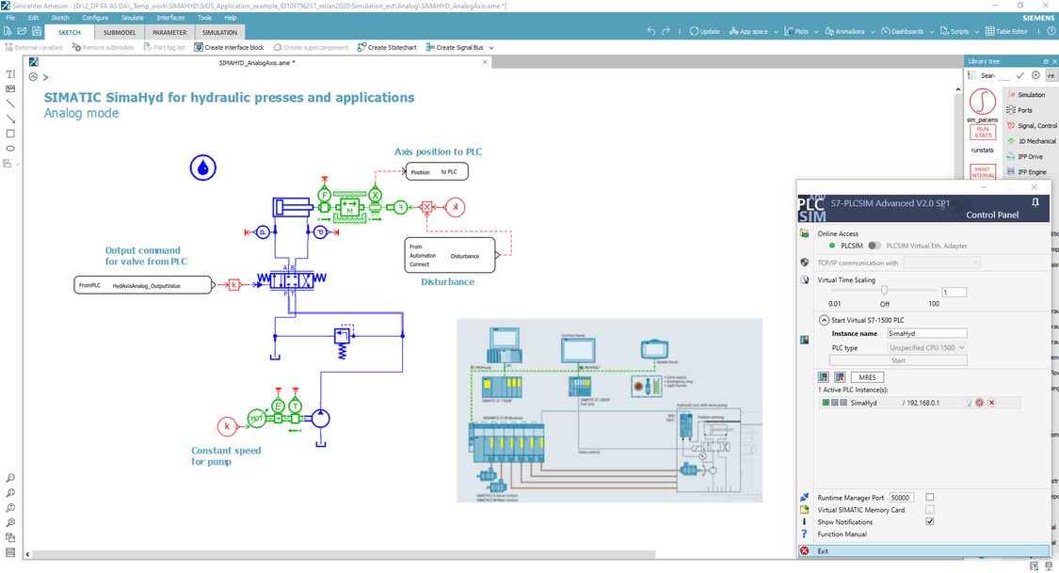Viewport: 1059px width, 573px height.
Task: Click the help question mark in toolbar
Action: [x=1051, y=31]
